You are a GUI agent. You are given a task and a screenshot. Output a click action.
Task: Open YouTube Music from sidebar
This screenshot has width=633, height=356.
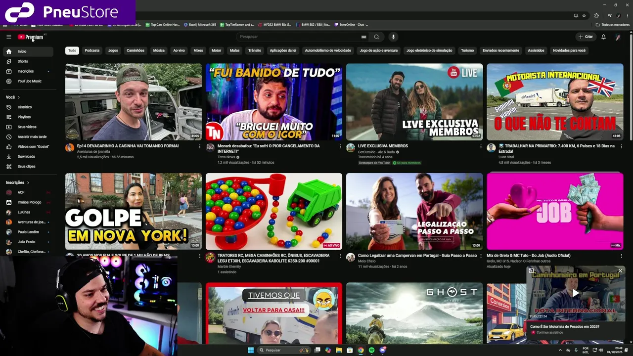tap(29, 81)
